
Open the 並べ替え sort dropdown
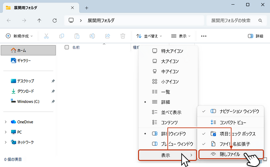click(x=149, y=36)
